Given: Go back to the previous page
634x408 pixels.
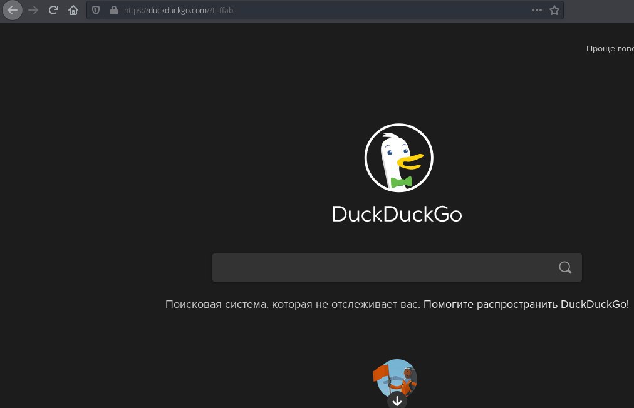Looking at the screenshot, I should pyautogui.click(x=13, y=10).
